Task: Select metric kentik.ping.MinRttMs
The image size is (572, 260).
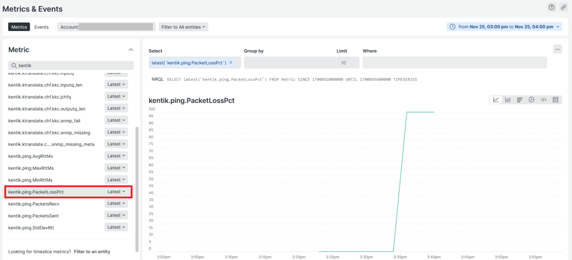Action: click(x=31, y=180)
